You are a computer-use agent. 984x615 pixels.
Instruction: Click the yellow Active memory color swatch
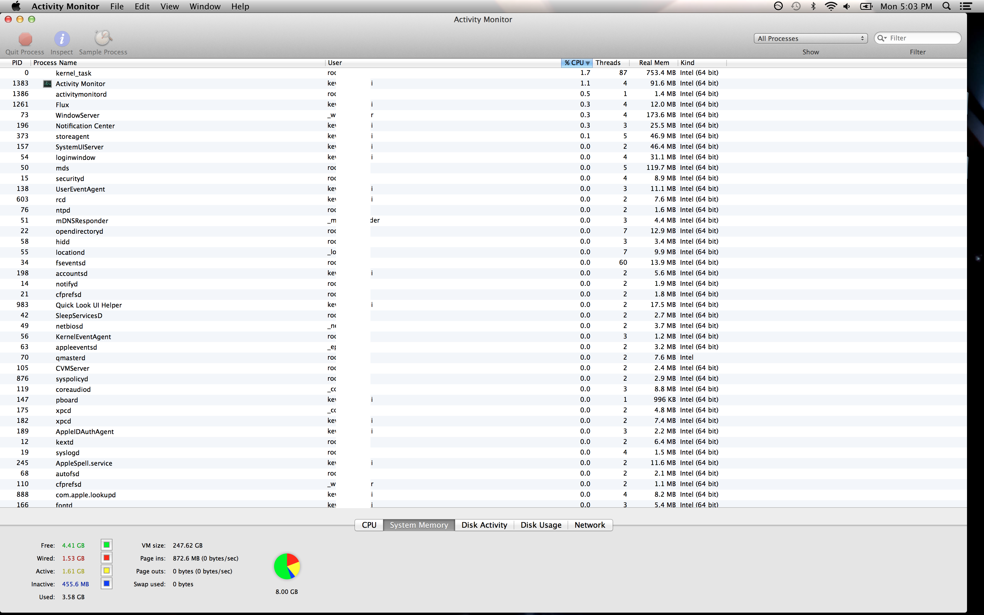pos(107,571)
